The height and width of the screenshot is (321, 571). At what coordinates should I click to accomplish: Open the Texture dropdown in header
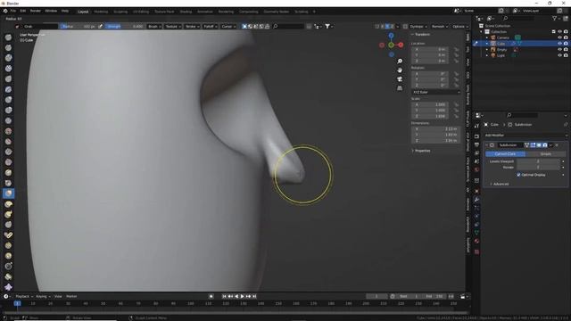pyautogui.click(x=172, y=26)
